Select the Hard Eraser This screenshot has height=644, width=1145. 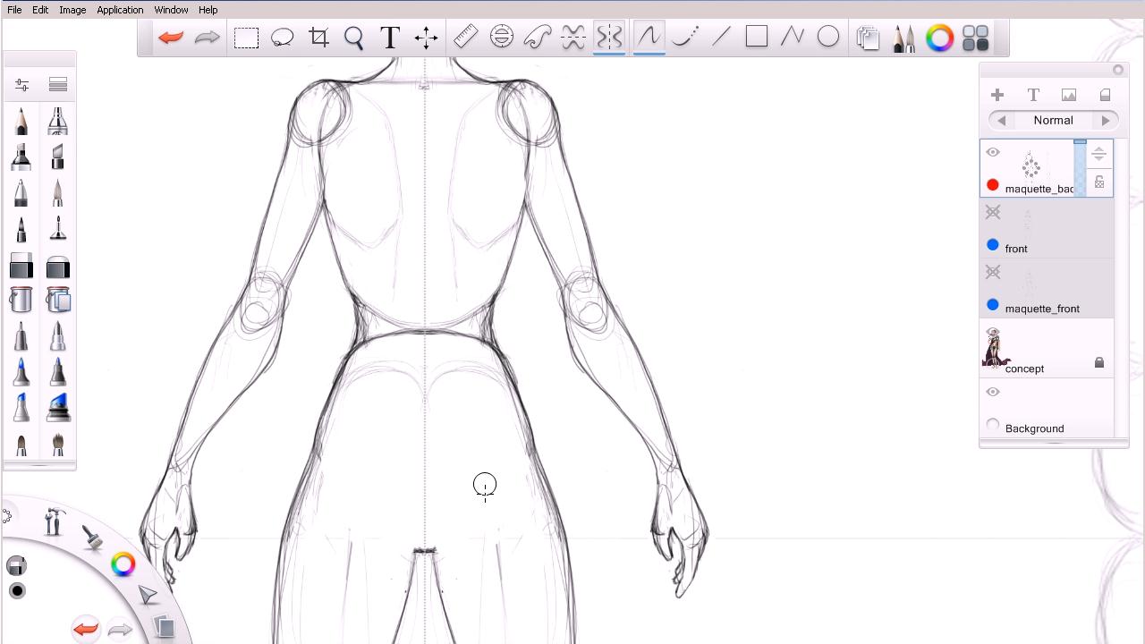(x=21, y=266)
